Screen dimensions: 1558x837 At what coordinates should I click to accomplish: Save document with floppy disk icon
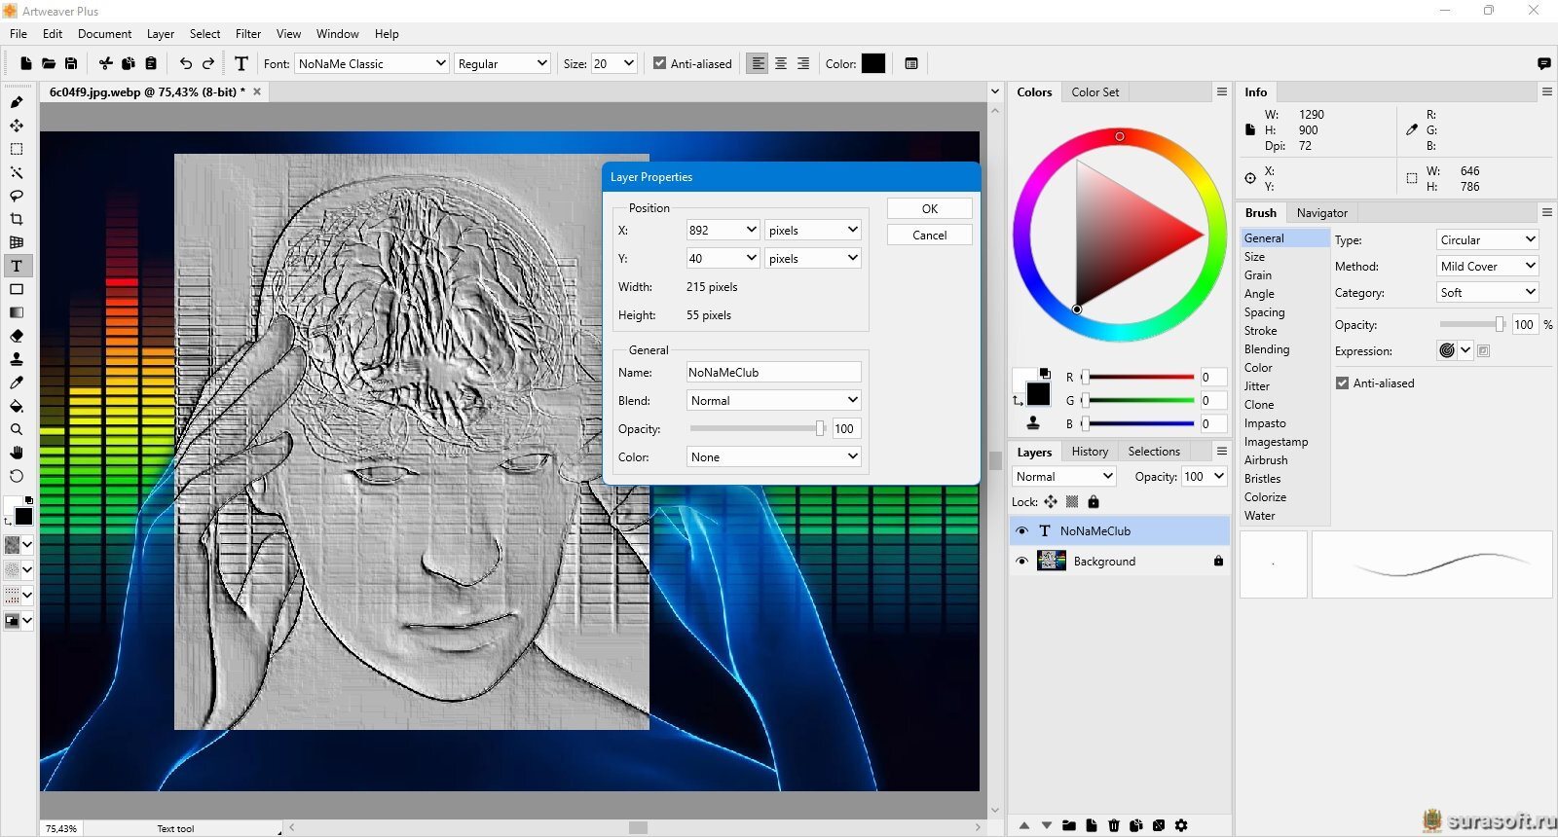point(71,63)
